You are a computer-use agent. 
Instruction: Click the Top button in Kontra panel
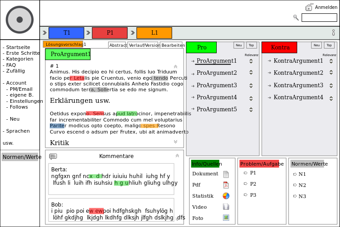pyautogui.click(x=329, y=45)
